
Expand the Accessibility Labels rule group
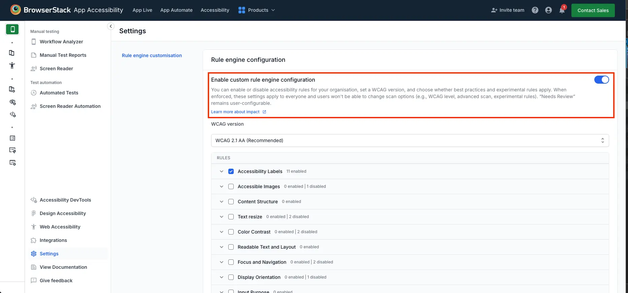tap(222, 171)
